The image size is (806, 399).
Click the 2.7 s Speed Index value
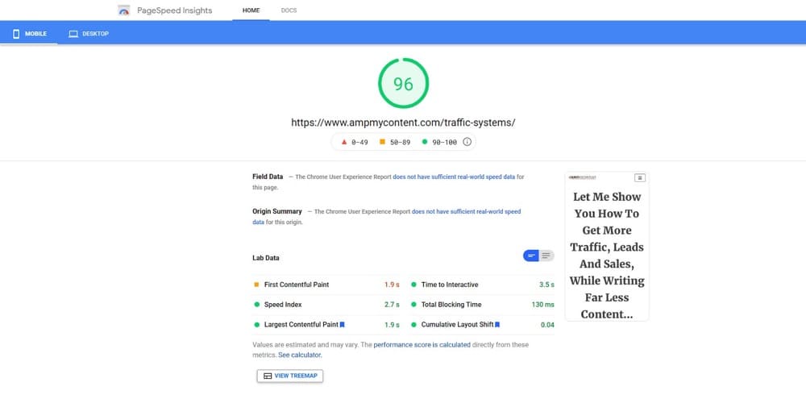[x=392, y=305]
